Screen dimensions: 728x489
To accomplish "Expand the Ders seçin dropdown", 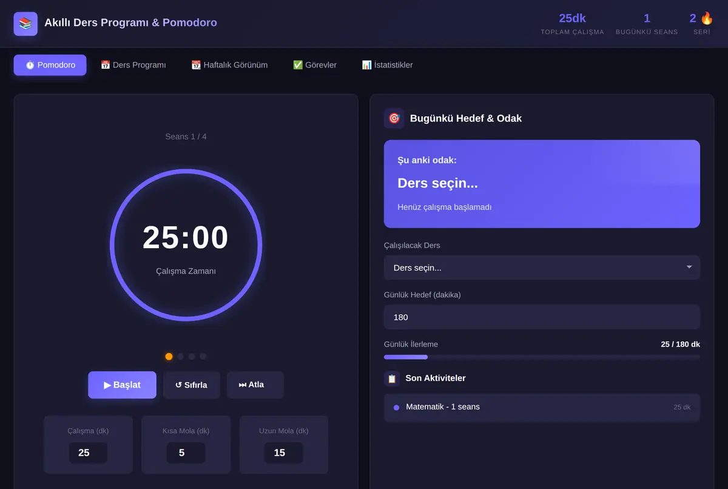I will pyautogui.click(x=542, y=268).
